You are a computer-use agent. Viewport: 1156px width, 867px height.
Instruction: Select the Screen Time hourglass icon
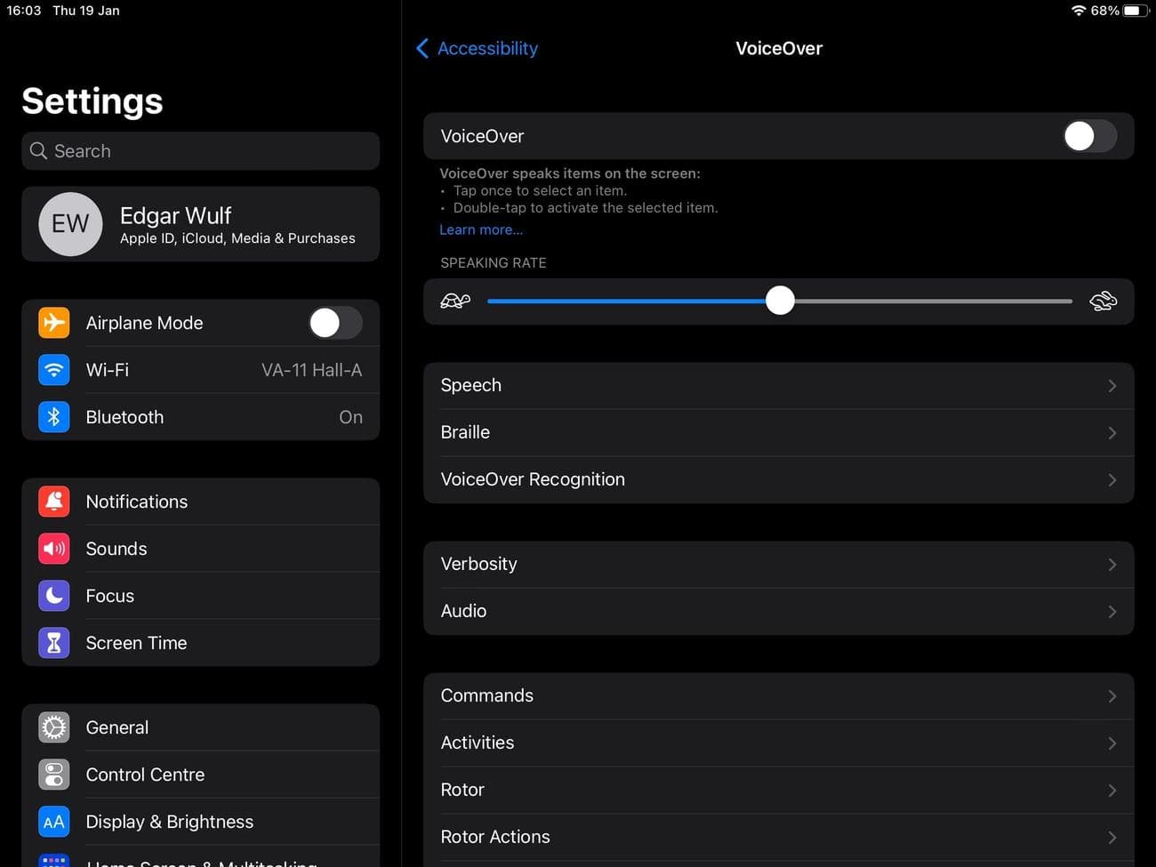[x=53, y=642]
